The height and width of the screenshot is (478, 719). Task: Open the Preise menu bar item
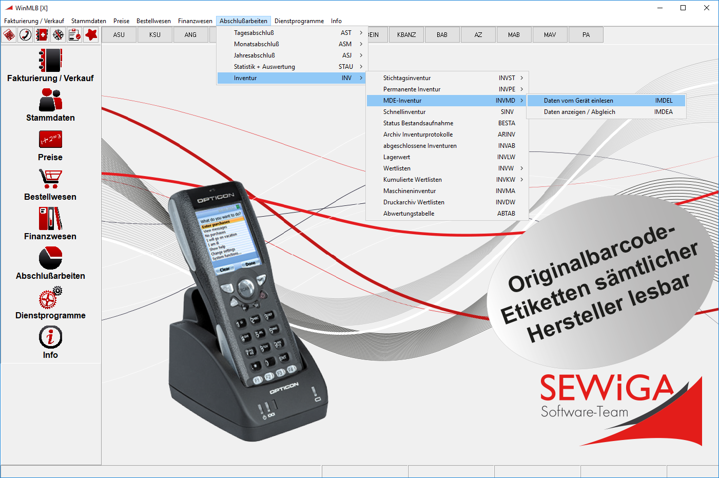pyautogui.click(x=121, y=21)
